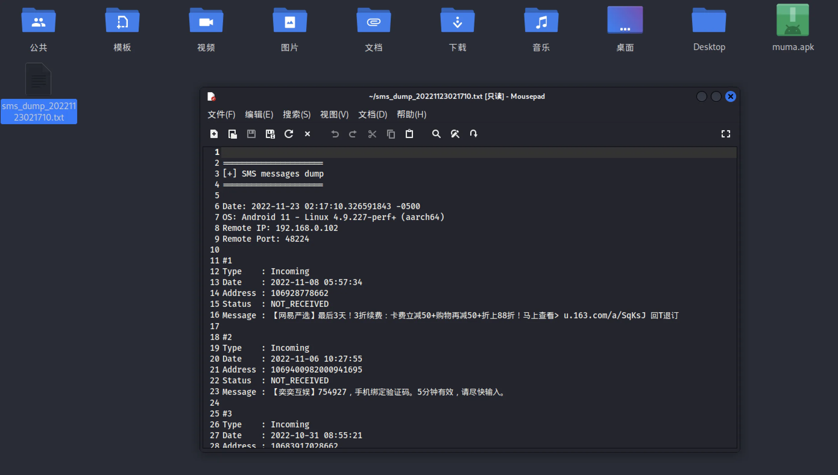Open the 视图(V) menu
This screenshot has width=838, height=475.
click(x=334, y=115)
